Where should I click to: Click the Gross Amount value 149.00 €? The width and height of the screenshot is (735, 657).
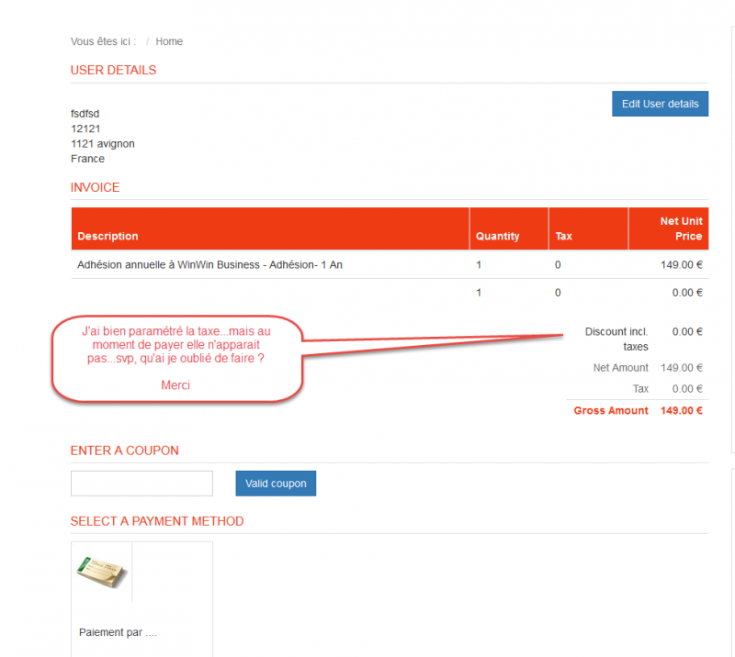(x=682, y=411)
